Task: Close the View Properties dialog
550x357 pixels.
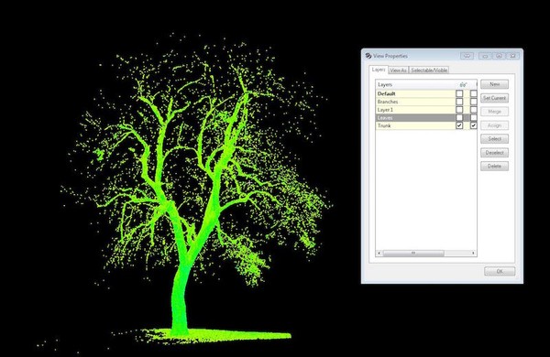Action: (512, 56)
